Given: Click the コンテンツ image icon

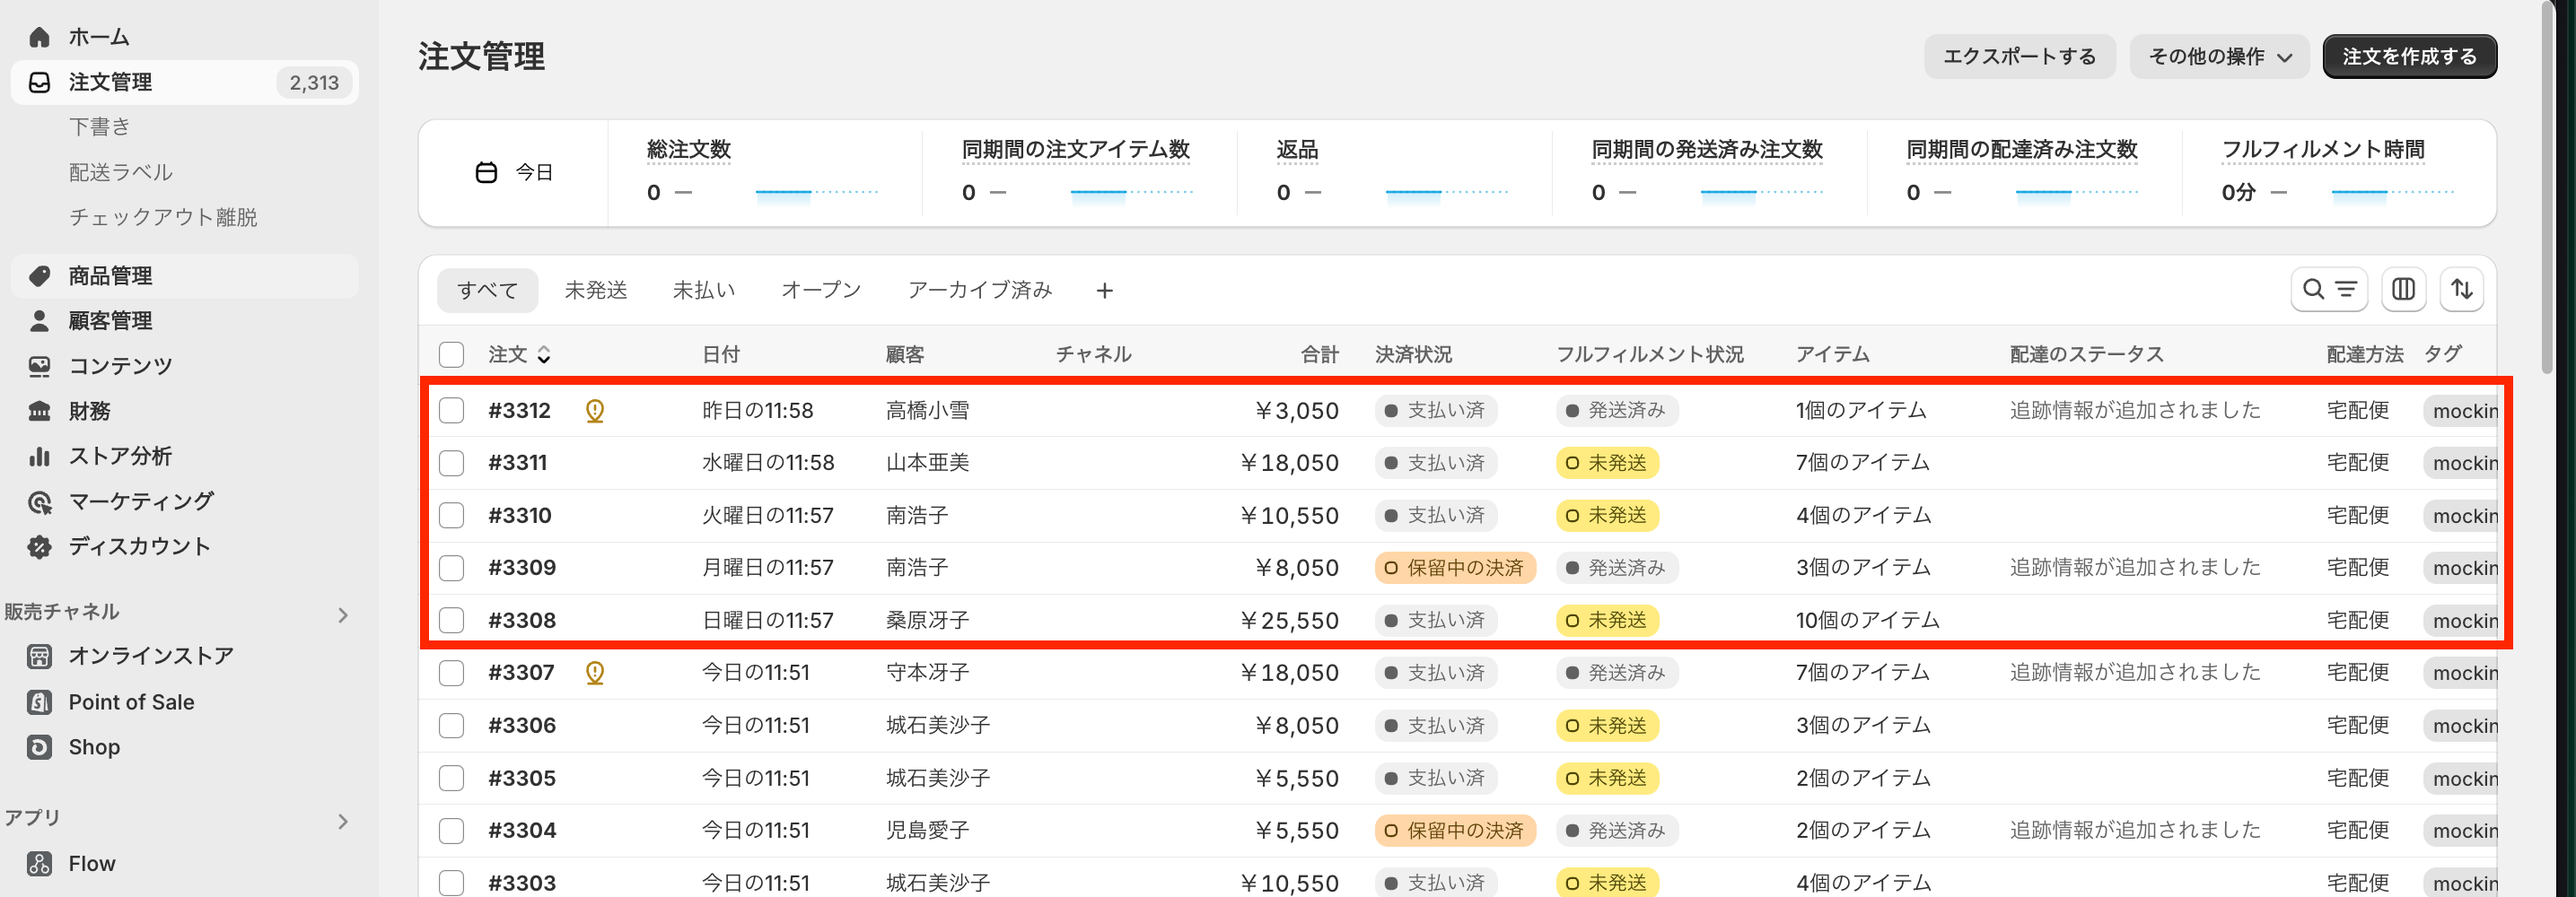Looking at the screenshot, I should (39, 366).
